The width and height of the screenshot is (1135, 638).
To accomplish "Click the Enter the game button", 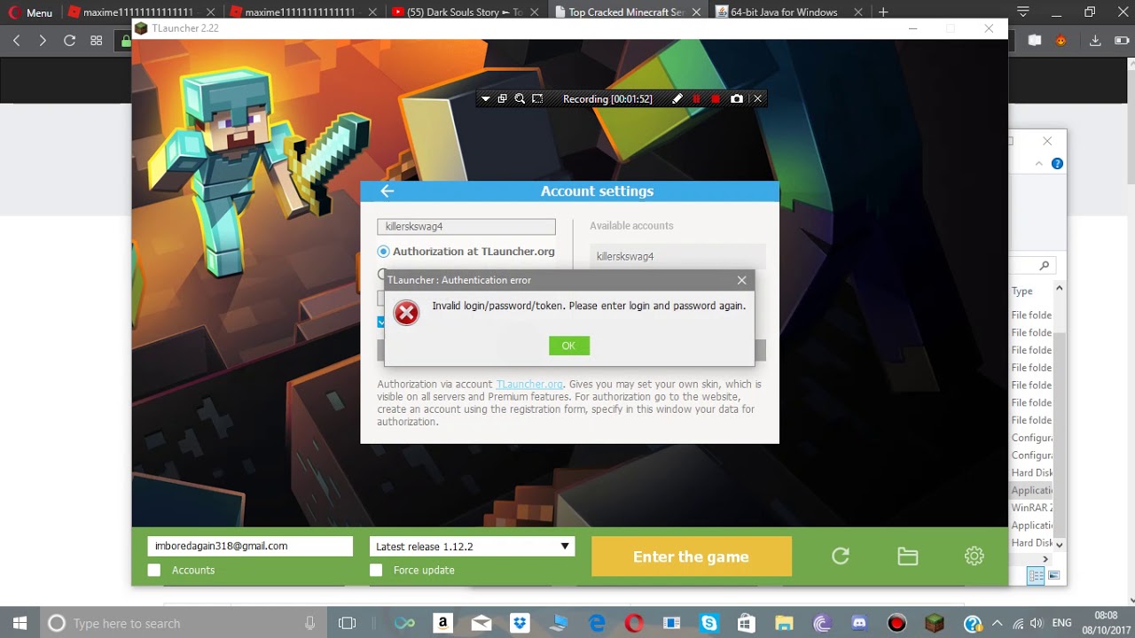I will [x=692, y=556].
